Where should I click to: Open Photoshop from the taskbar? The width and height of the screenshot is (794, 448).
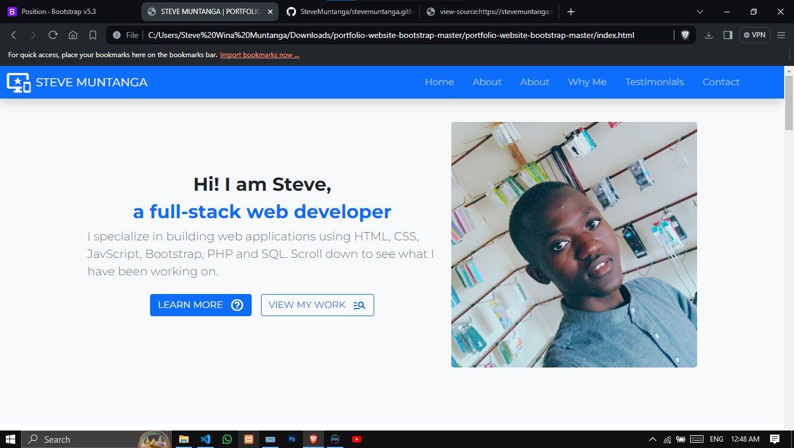[x=291, y=439]
